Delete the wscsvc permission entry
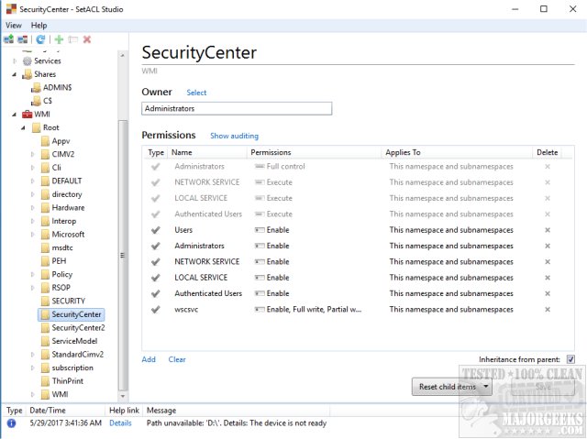 548,310
